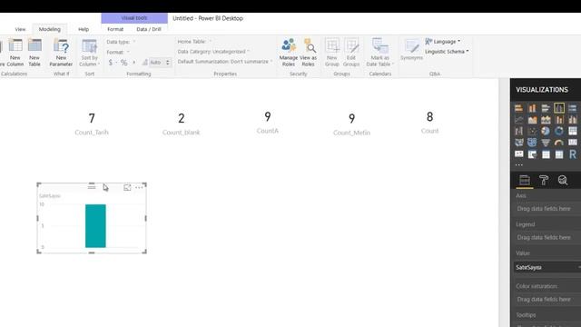The width and height of the screenshot is (581, 327).
Task: Open Default Summarization dropdown
Action: [225, 62]
